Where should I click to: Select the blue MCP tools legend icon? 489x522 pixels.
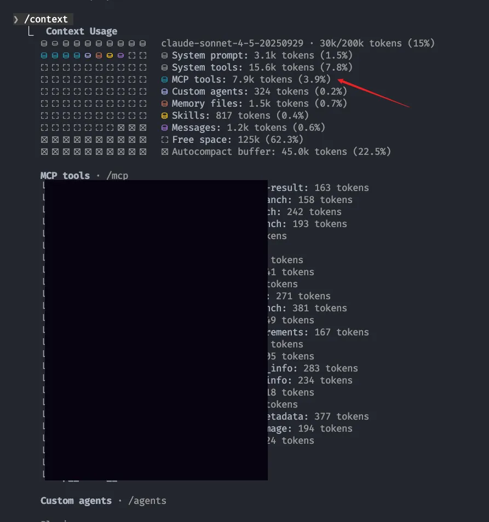click(x=165, y=79)
